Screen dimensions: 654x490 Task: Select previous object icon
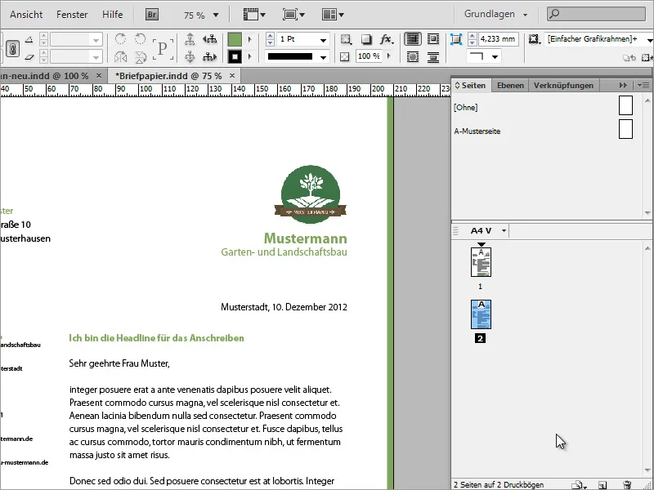tap(210, 39)
